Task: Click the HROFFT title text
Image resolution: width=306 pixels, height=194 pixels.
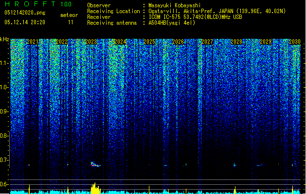Action: tap(30, 4)
